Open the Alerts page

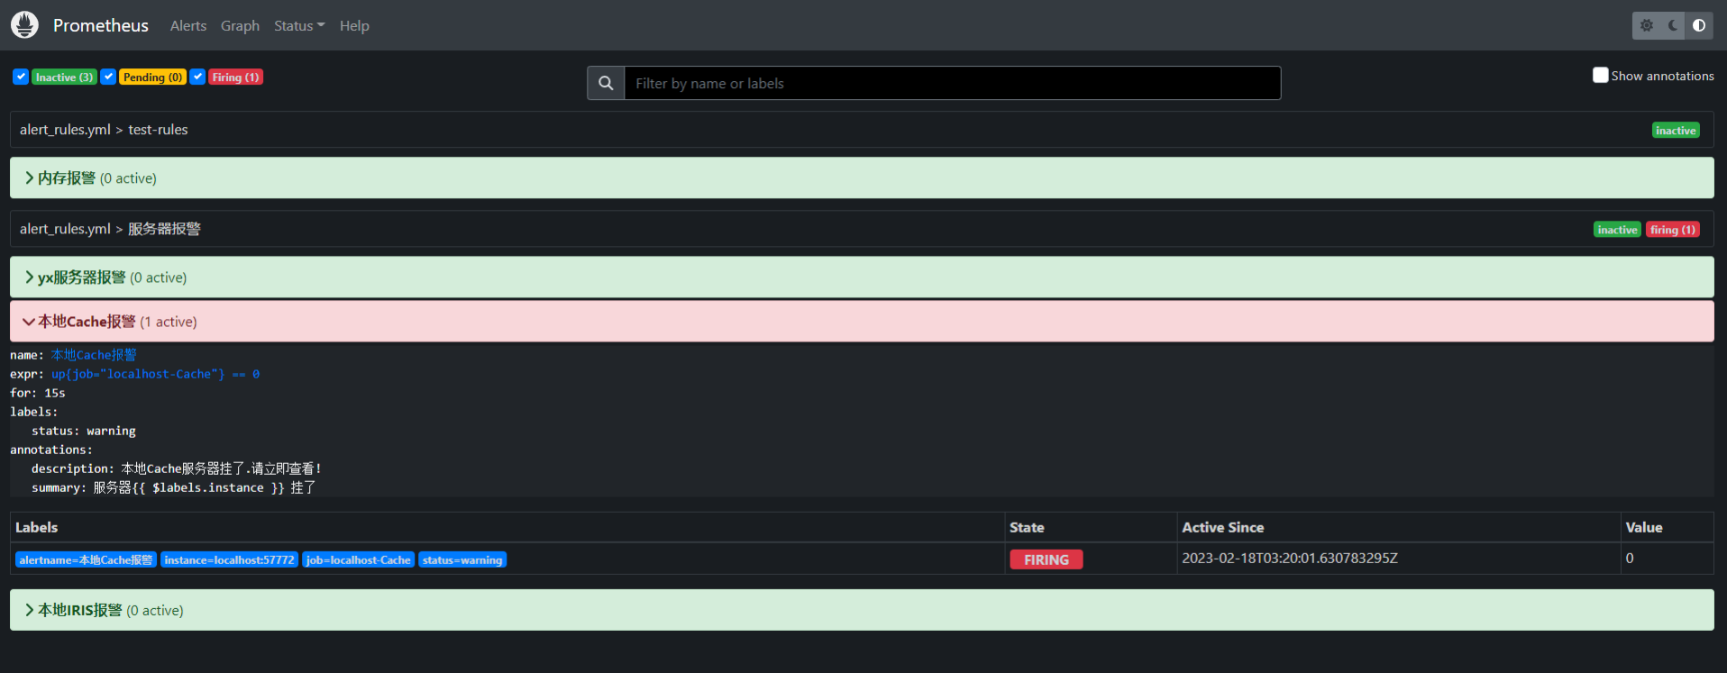point(188,26)
